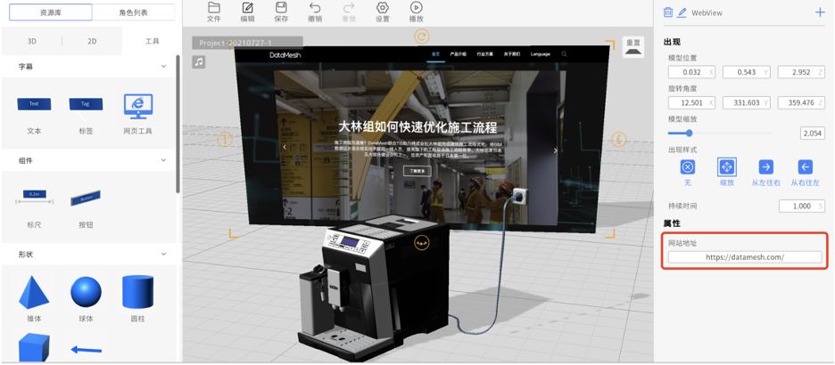Edit the scale value 2.054 field
The image size is (835, 365).
tap(812, 133)
